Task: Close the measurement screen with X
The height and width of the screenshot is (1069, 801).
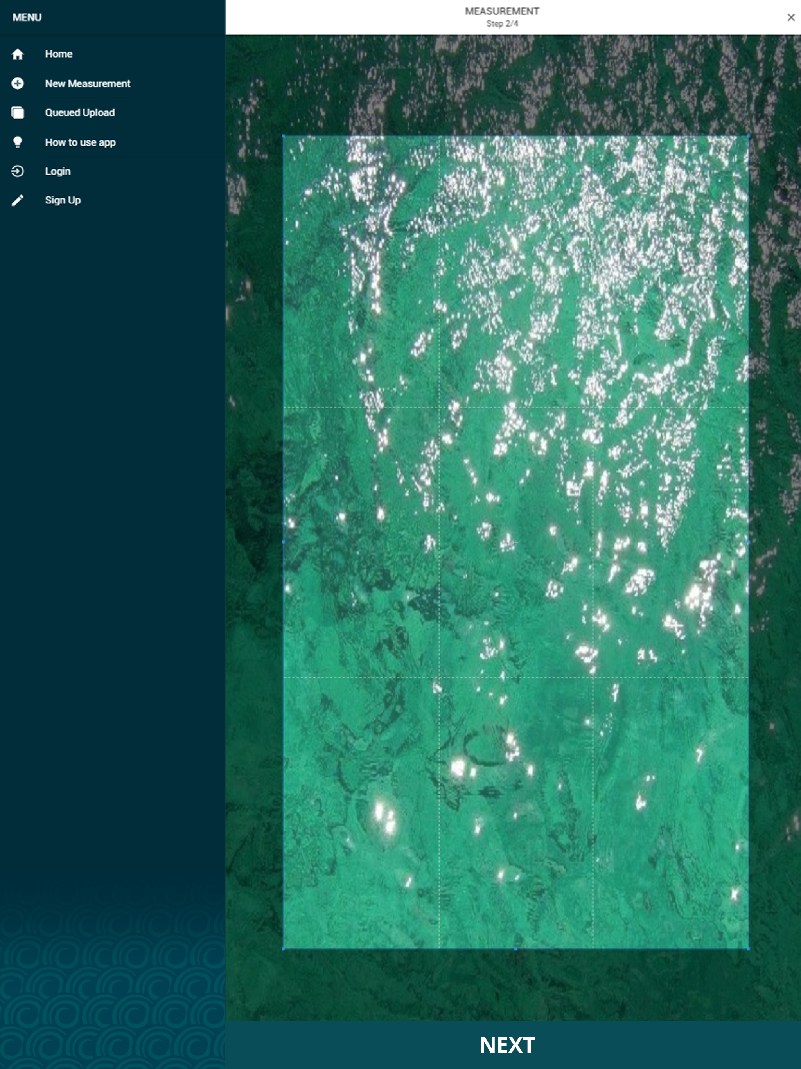Action: click(791, 17)
